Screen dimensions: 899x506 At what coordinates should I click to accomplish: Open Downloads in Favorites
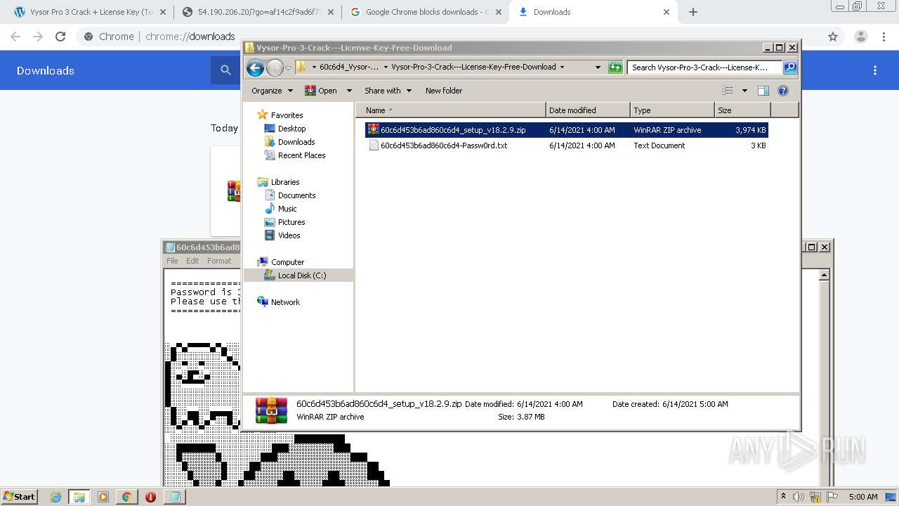pyautogui.click(x=289, y=142)
